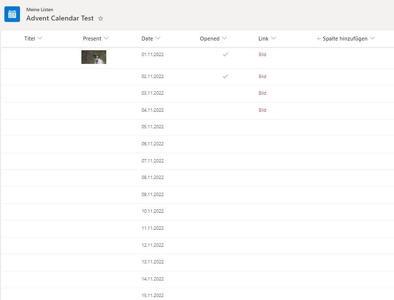Click the blue calendar list icon
The image size is (394, 300).
pos(12,14)
